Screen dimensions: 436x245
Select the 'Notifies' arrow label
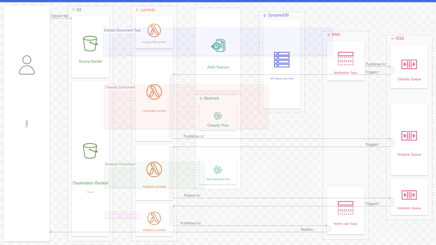[307, 230]
